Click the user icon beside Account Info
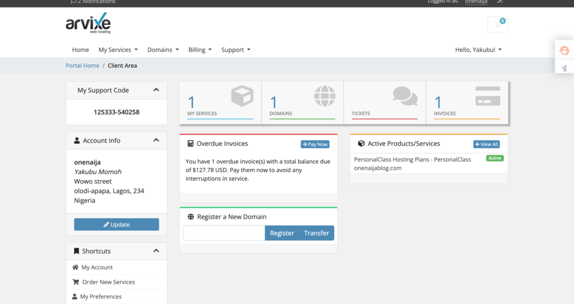574x304 pixels. [77, 141]
